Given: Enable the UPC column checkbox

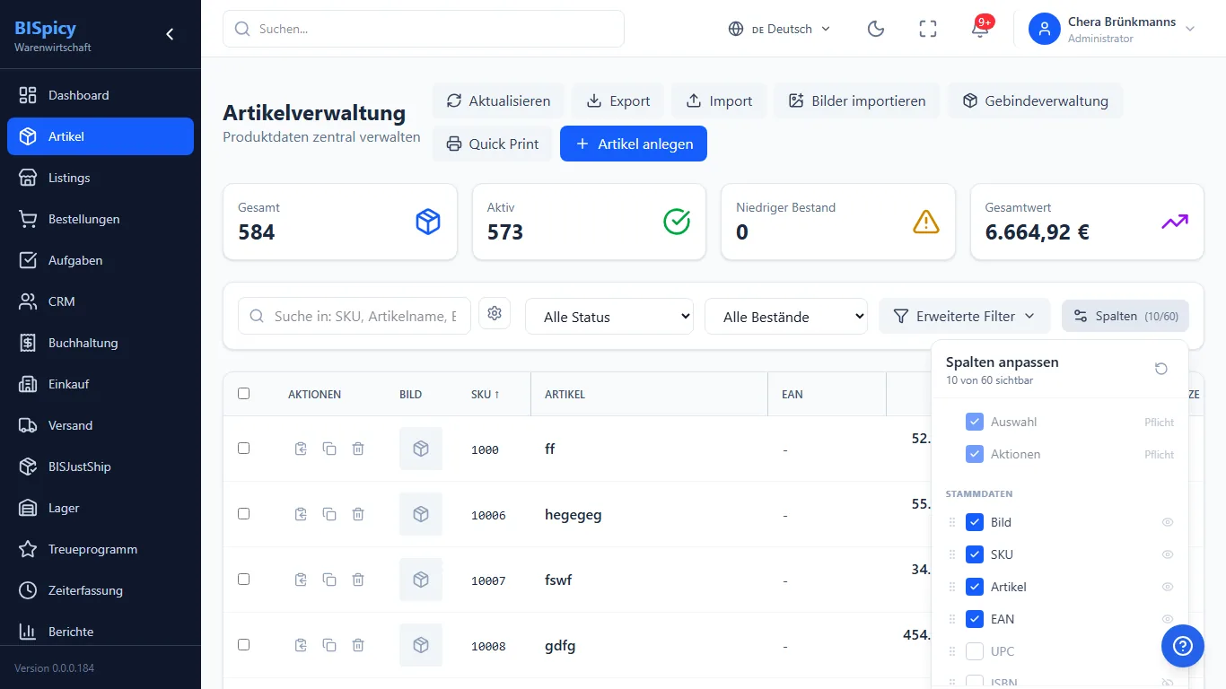Looking at the screenshot, I should 975,651.
